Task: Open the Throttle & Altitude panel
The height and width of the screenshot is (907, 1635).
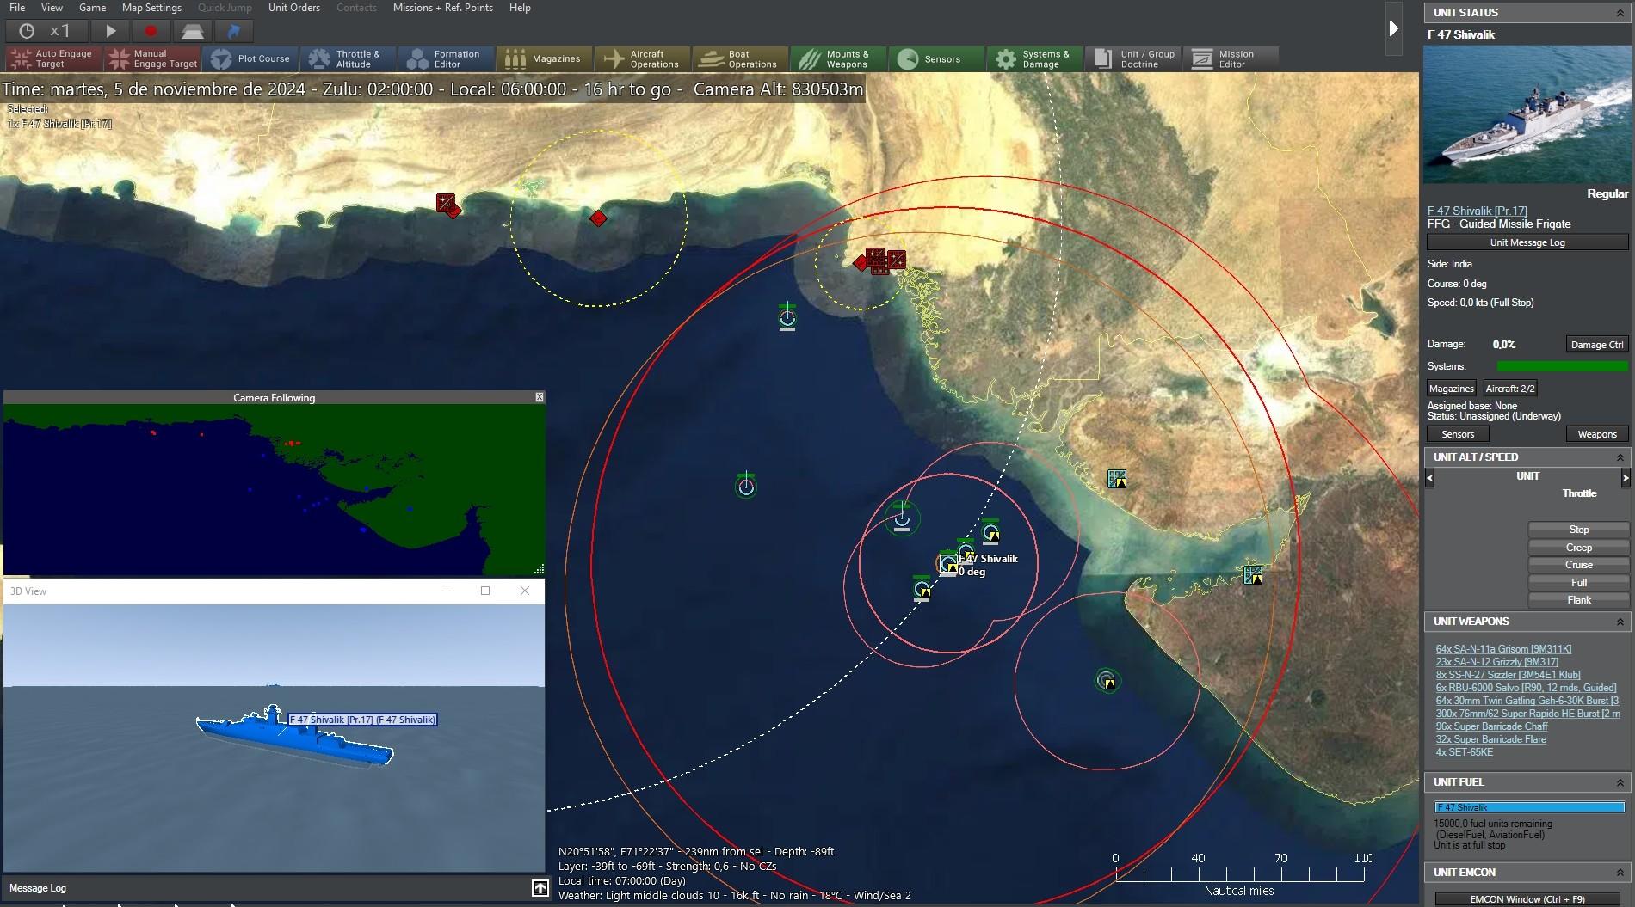Action: tap(349, 58)
